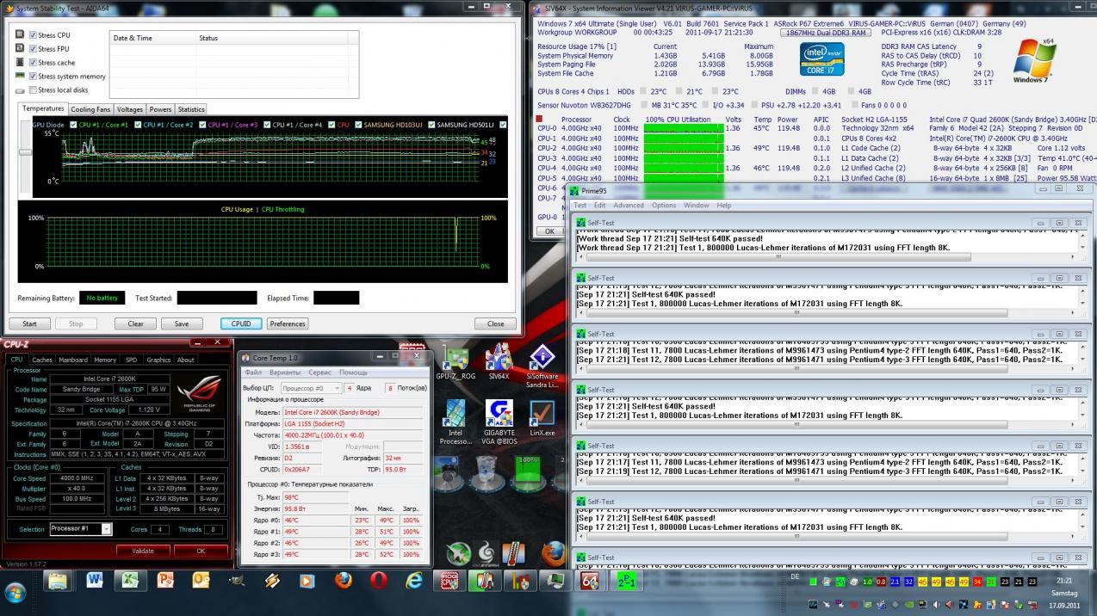Screen dimensions: 1097x616
Task: Open Core Temp Файл menu
Action: tap(253, 373)
